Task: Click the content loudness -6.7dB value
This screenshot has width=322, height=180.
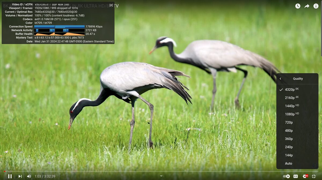Action: (68, 16)
